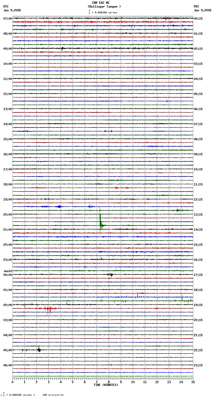Click the '22:15' PDT time label
This screenshot has height=398, width=213.
point(198,350)
